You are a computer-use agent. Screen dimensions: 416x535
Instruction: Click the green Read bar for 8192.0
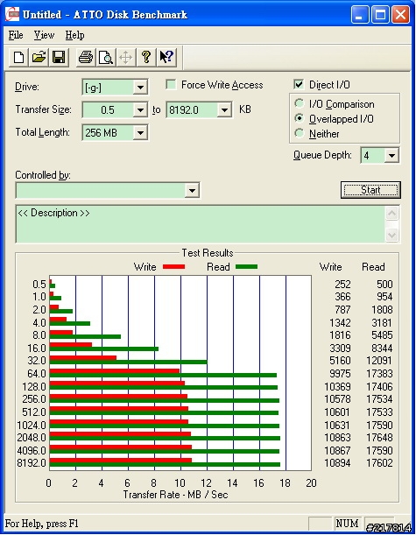click(x=165, y=464)
